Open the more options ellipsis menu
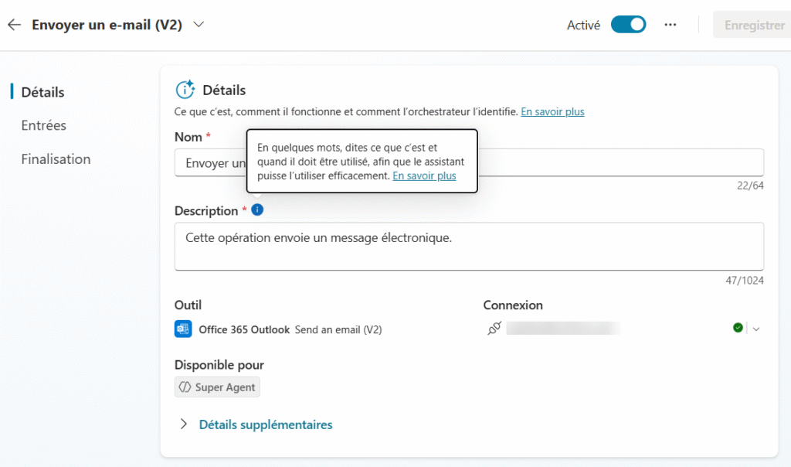The image size is (791, 467). pos(670,25)
